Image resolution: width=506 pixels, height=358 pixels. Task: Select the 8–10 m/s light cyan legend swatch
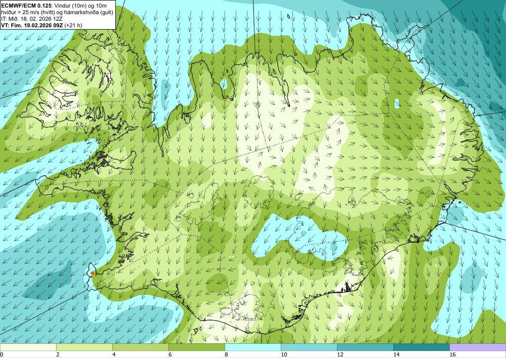click(253, 347)
